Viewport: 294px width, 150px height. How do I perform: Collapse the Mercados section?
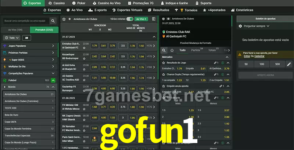(x=227, y=57)
